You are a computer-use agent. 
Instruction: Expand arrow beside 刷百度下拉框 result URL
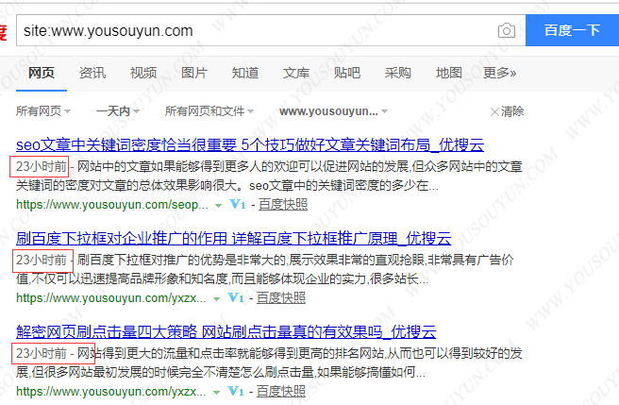click(x=216, y=298)
